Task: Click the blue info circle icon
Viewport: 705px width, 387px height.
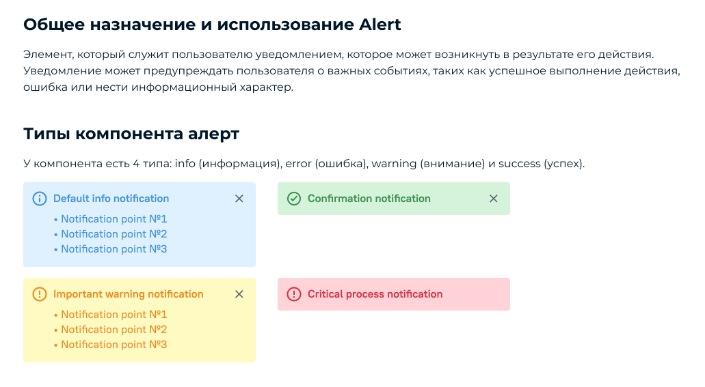Action: click(x=40, y=199)
